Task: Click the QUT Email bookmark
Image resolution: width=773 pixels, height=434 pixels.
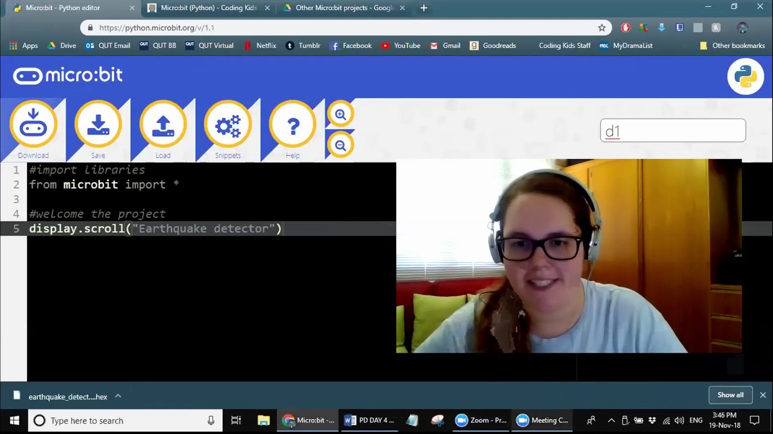Action: [108, 45]
